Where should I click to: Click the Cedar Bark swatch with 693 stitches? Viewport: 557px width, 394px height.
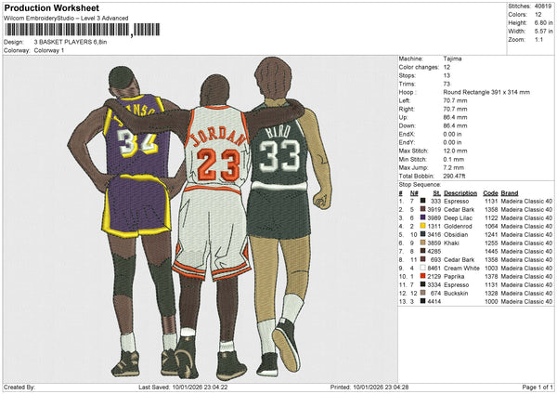(x=422, y=259)
